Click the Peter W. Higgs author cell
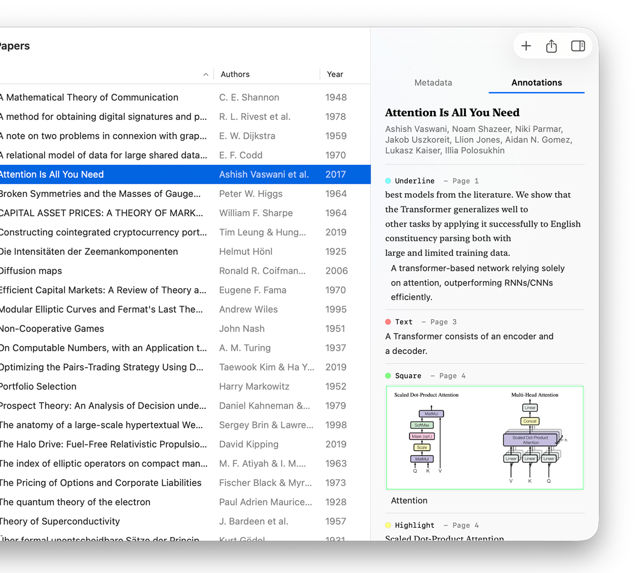 tap(251, 194)
